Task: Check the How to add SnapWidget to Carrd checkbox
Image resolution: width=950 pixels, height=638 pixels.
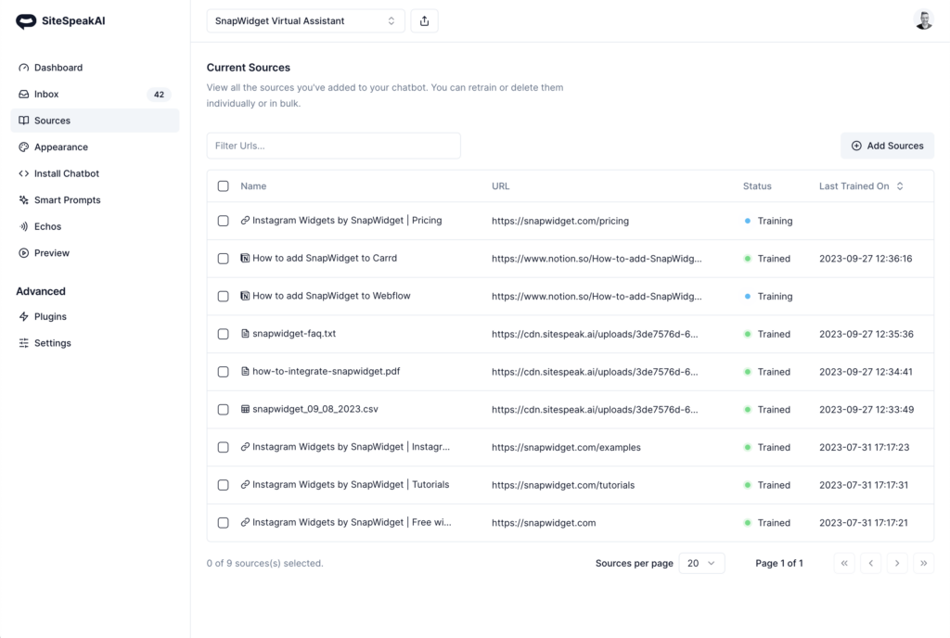Action: click(223, 259)
